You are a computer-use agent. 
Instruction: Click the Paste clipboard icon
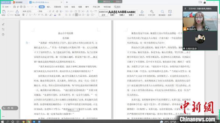point(4,12)
